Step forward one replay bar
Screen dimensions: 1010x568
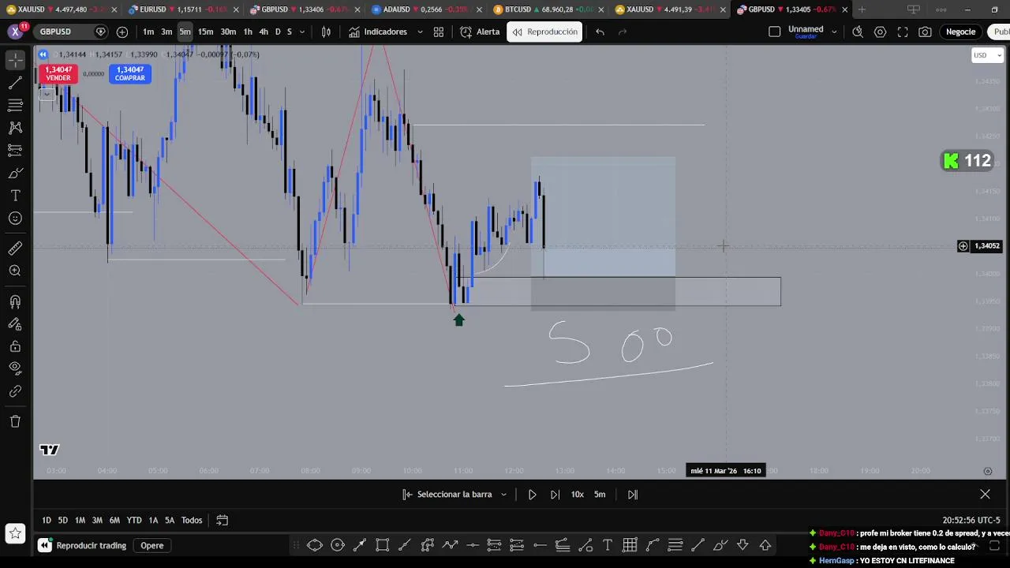pyautogui.click(x=555, y=495)
